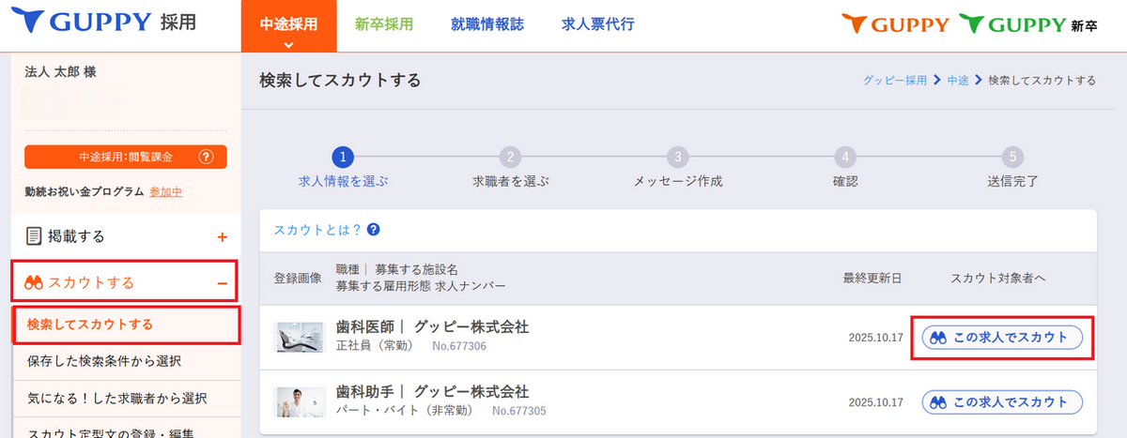Switch to the 新卒採用 tab

click(384, 24)
